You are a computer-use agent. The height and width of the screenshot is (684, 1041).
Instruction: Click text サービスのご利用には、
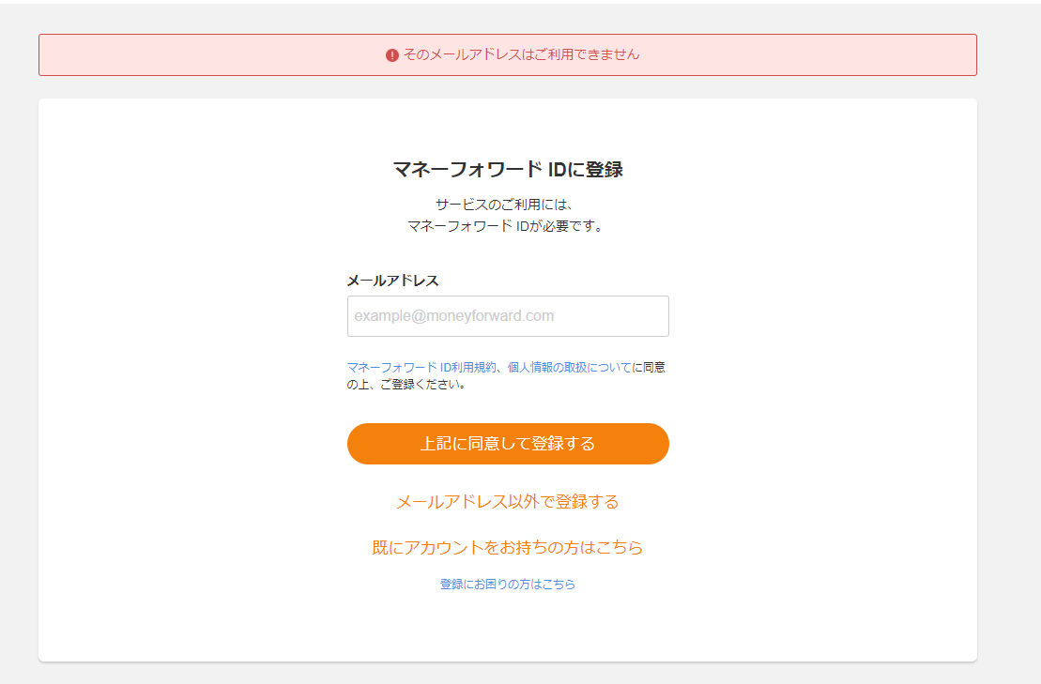coord(505,205)
